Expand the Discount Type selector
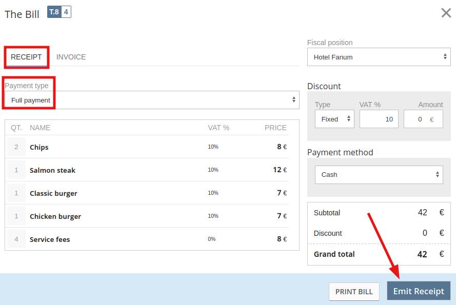Screen dimensions: 456x305 click(x=334, y=119)
